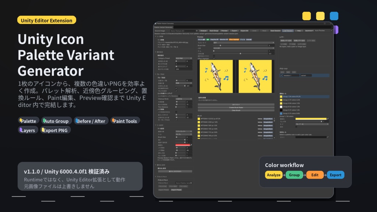The width and height of the screenshot is (377, 212).
Task: Click the Export toolbar button
Action: point(234,31)
